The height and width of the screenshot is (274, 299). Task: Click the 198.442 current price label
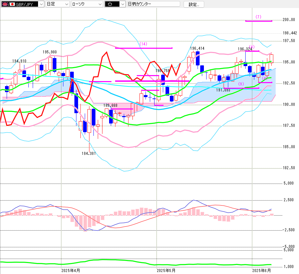290,33
